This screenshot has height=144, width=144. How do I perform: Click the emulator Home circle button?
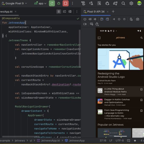click(x=119, y=19)
